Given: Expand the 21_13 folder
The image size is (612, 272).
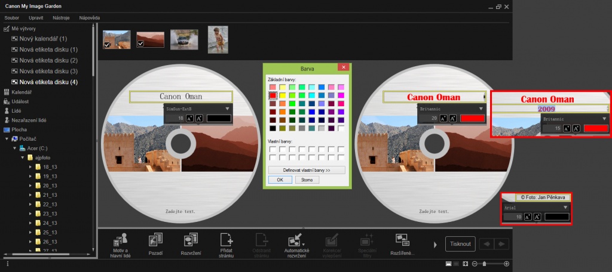Looking at the screenshot, I should pos(31,195).
